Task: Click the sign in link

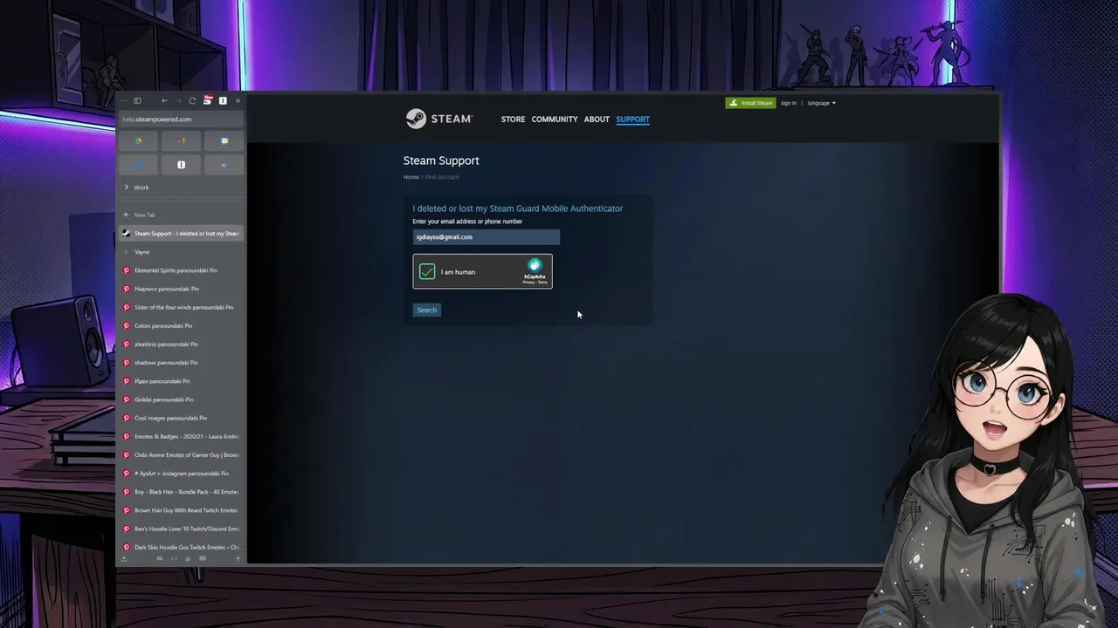Action: click(789, 103)
